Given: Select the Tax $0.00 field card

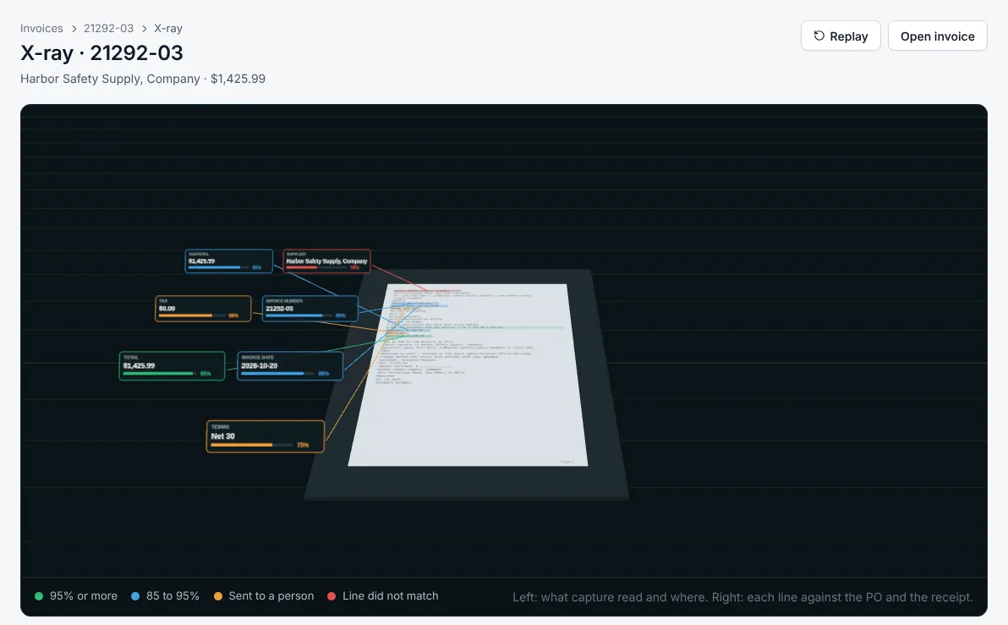Looking at the screenshot, I should pos(203,309).
